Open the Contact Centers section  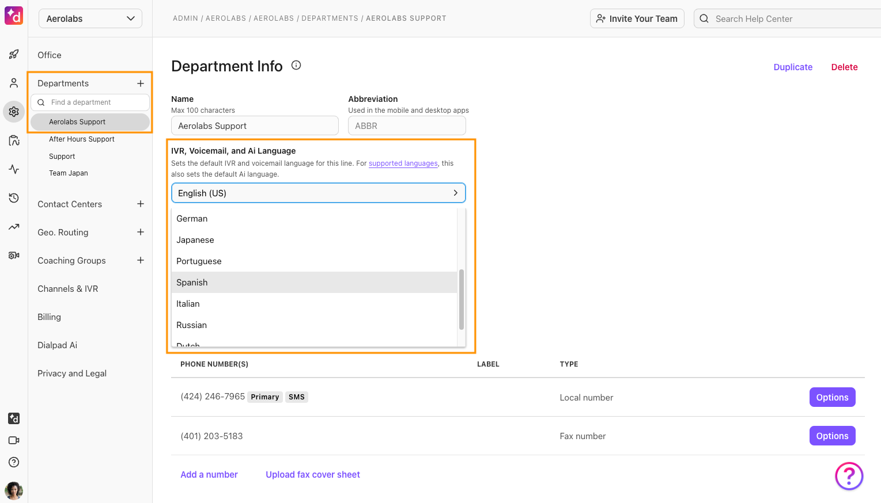(x=70, y=204)
